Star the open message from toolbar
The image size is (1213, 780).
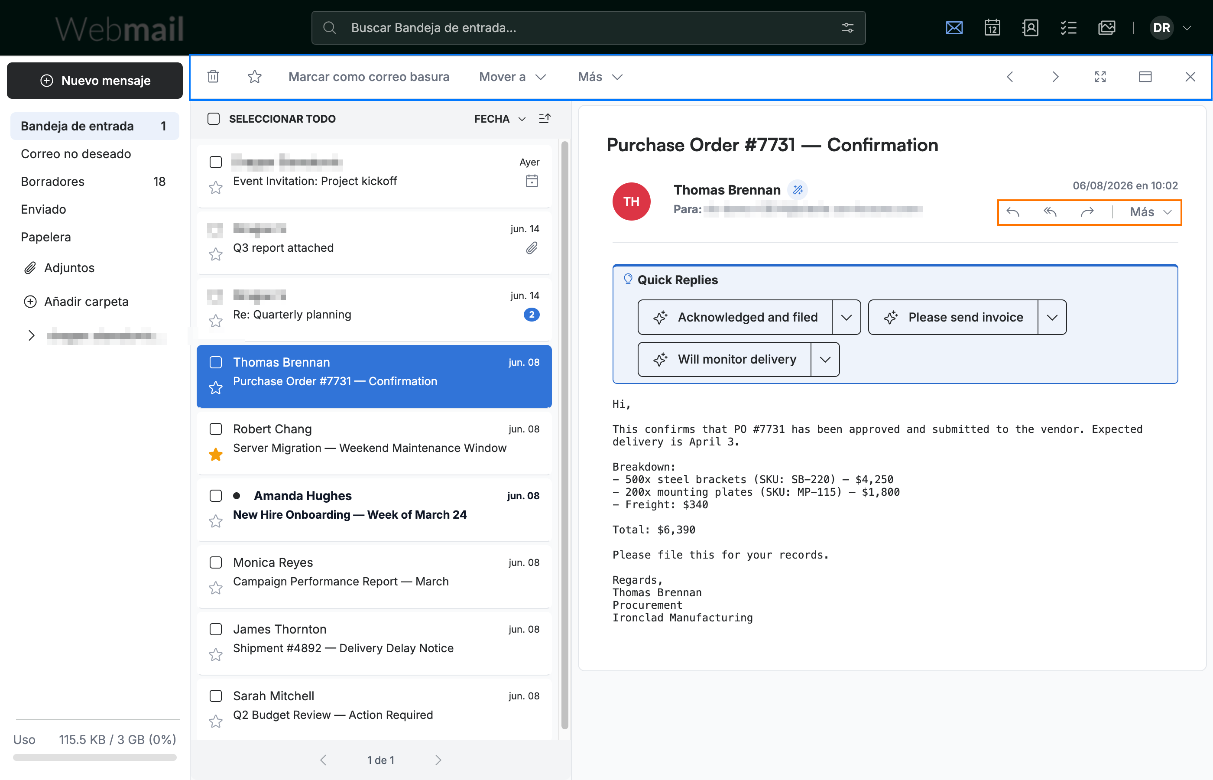(x=255, y=76)
